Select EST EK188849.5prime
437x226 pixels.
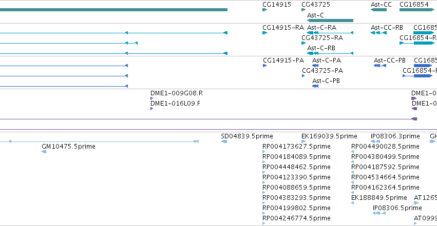(x=379, y=198)
